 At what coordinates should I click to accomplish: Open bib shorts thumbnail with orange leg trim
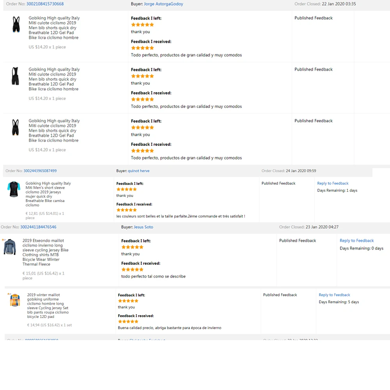15,128
